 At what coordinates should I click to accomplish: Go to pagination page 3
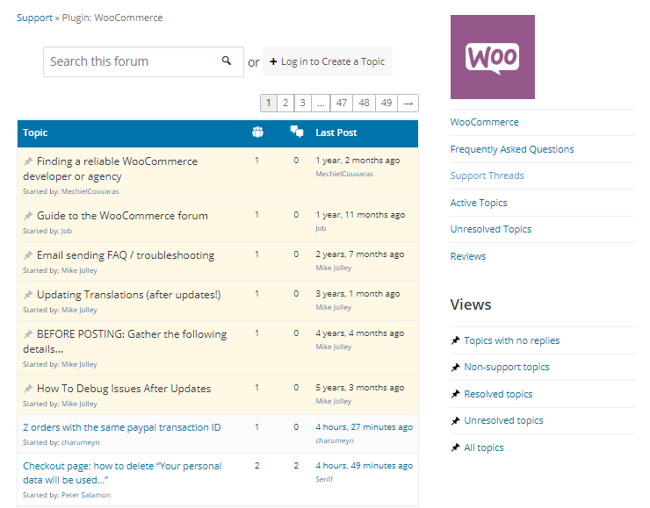[303, 103]
